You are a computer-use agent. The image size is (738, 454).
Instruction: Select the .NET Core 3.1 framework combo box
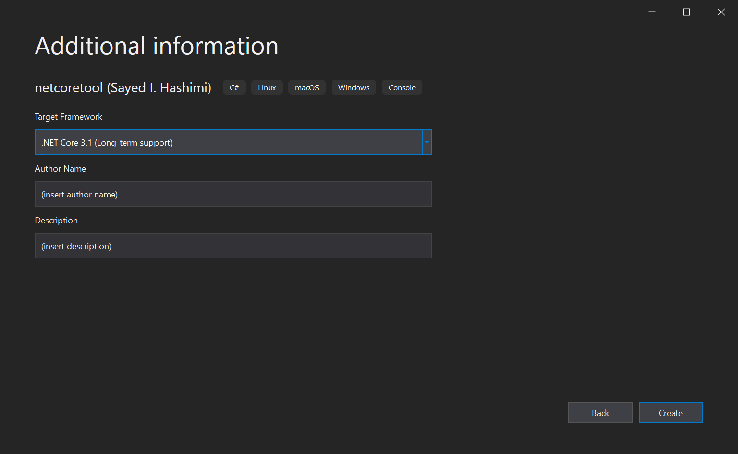click(x=234, y=142)
